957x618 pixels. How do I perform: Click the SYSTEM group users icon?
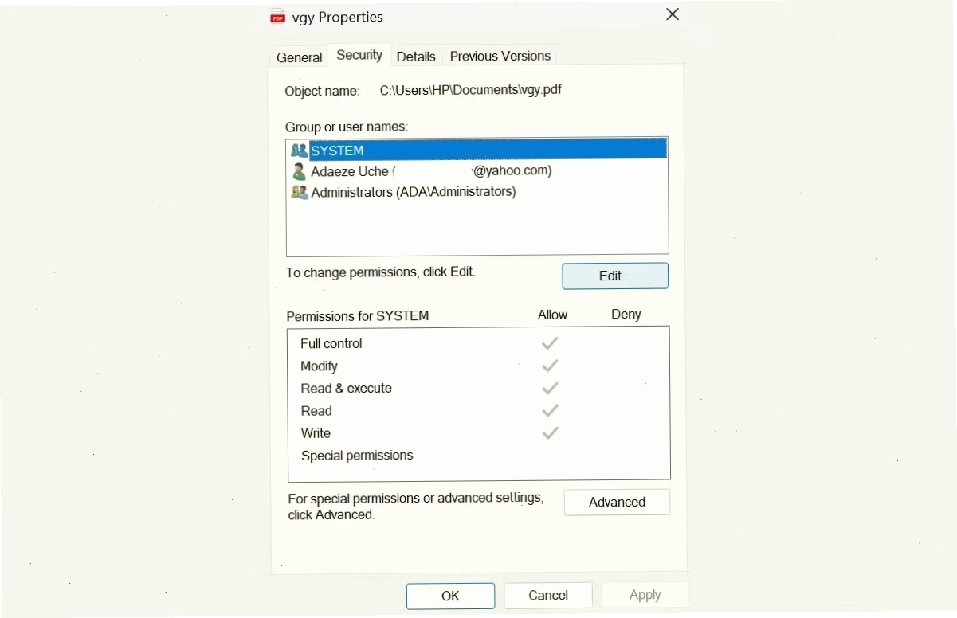tap(299, 150)
